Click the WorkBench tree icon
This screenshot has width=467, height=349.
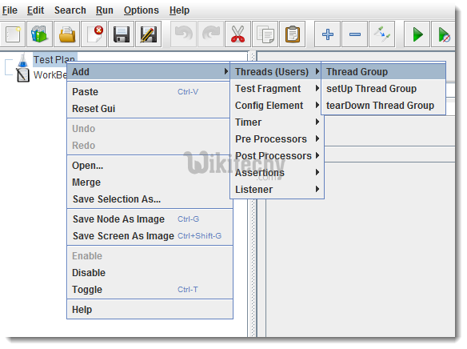(22, 75)
